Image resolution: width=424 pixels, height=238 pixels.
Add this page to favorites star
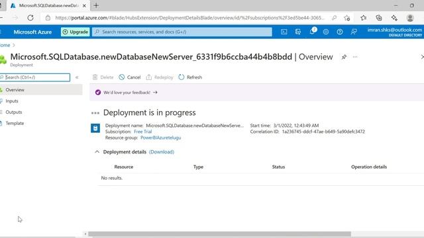click(347, 18)
